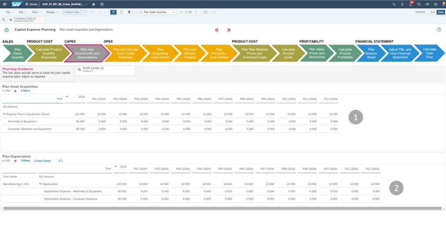
Task: Click the horizontal scrollbar at page bottom
Action: pyautogui.click(x=218, y=208)
